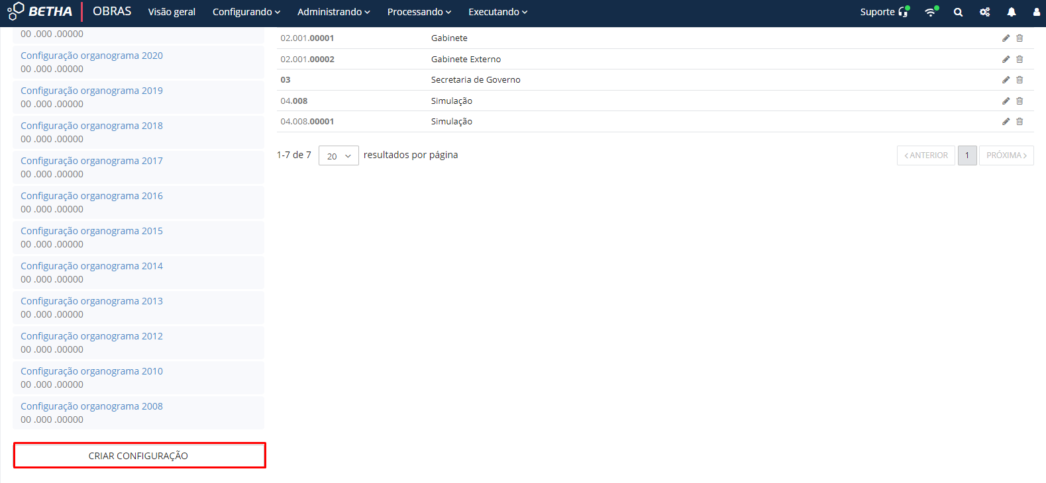Screen dimensions: 1046x483
Task: Edit the Gabinete row with pencil icon
Action: tap(1006, 38)
